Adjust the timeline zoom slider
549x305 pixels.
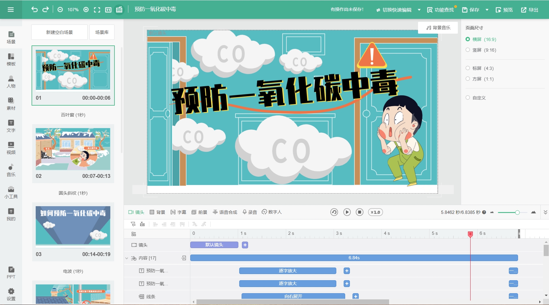(517, 212)
